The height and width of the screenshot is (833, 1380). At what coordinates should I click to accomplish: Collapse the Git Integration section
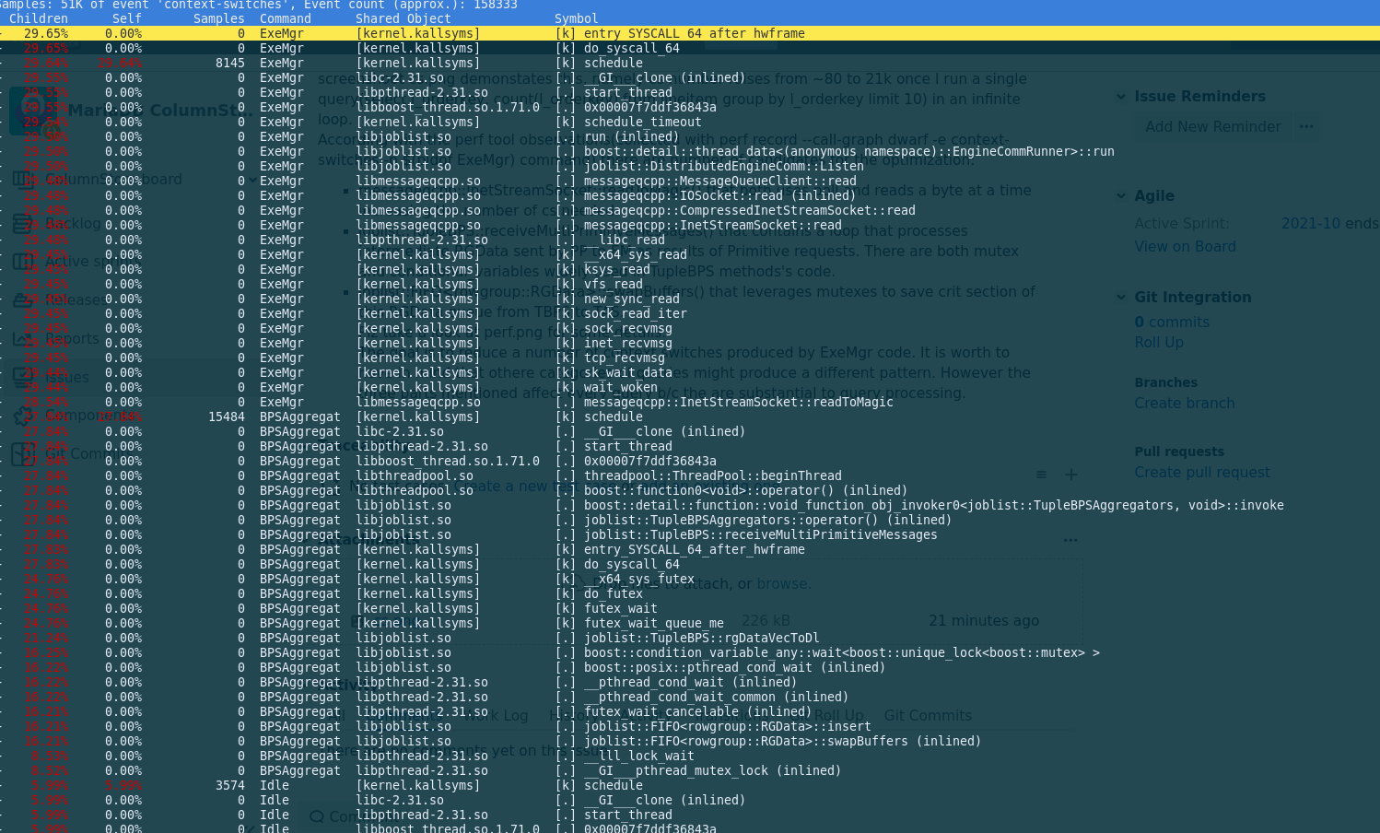(1121, 298)
